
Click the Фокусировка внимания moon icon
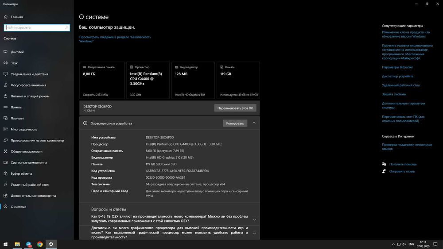click(6, 85)
